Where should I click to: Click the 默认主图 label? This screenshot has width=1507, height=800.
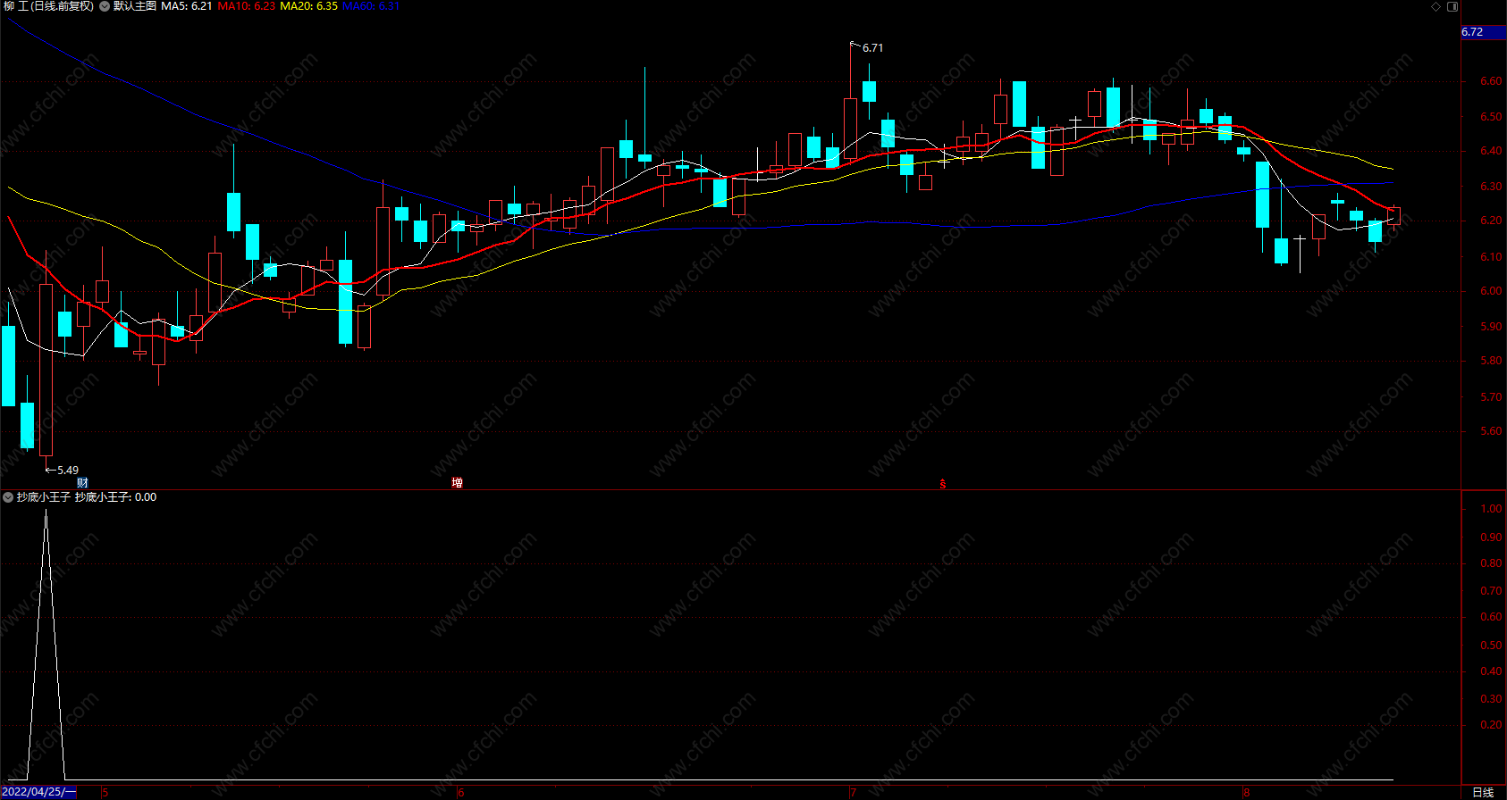[134, 6]
